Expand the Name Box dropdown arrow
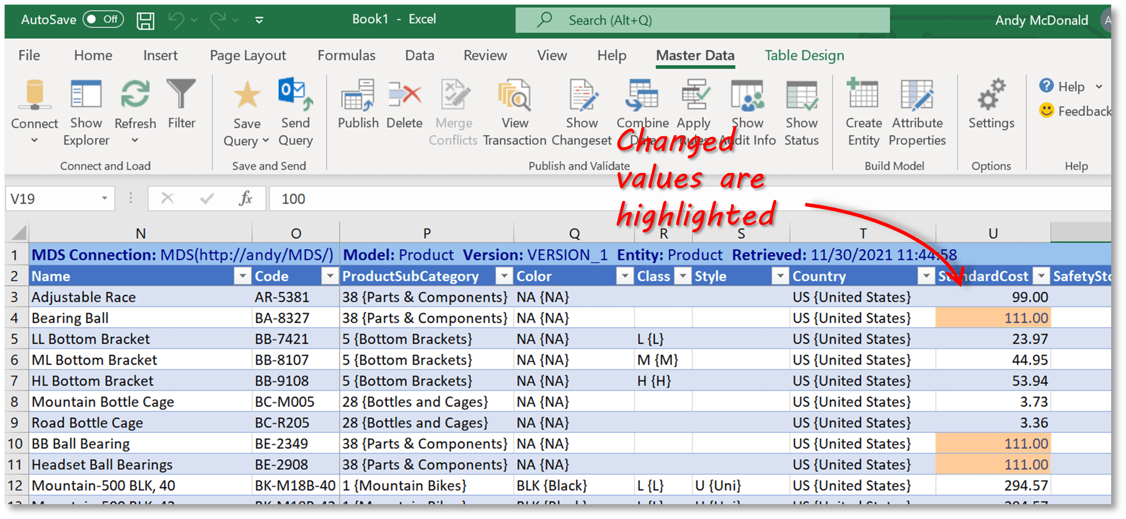This screenshot has height=519, width=1126. (x=104, y=198)
